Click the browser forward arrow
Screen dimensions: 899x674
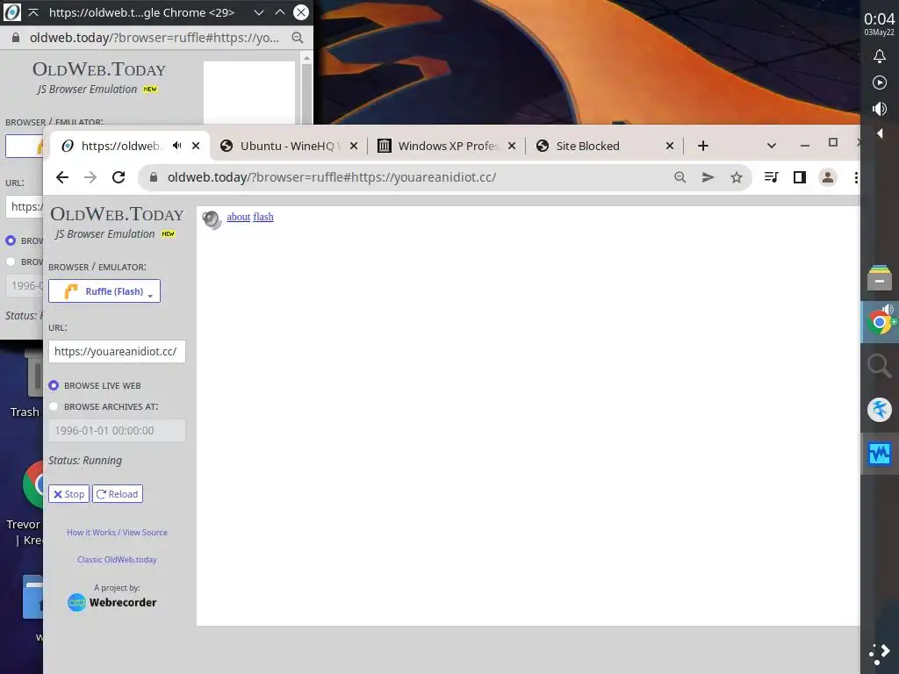(x=90, y=177)
